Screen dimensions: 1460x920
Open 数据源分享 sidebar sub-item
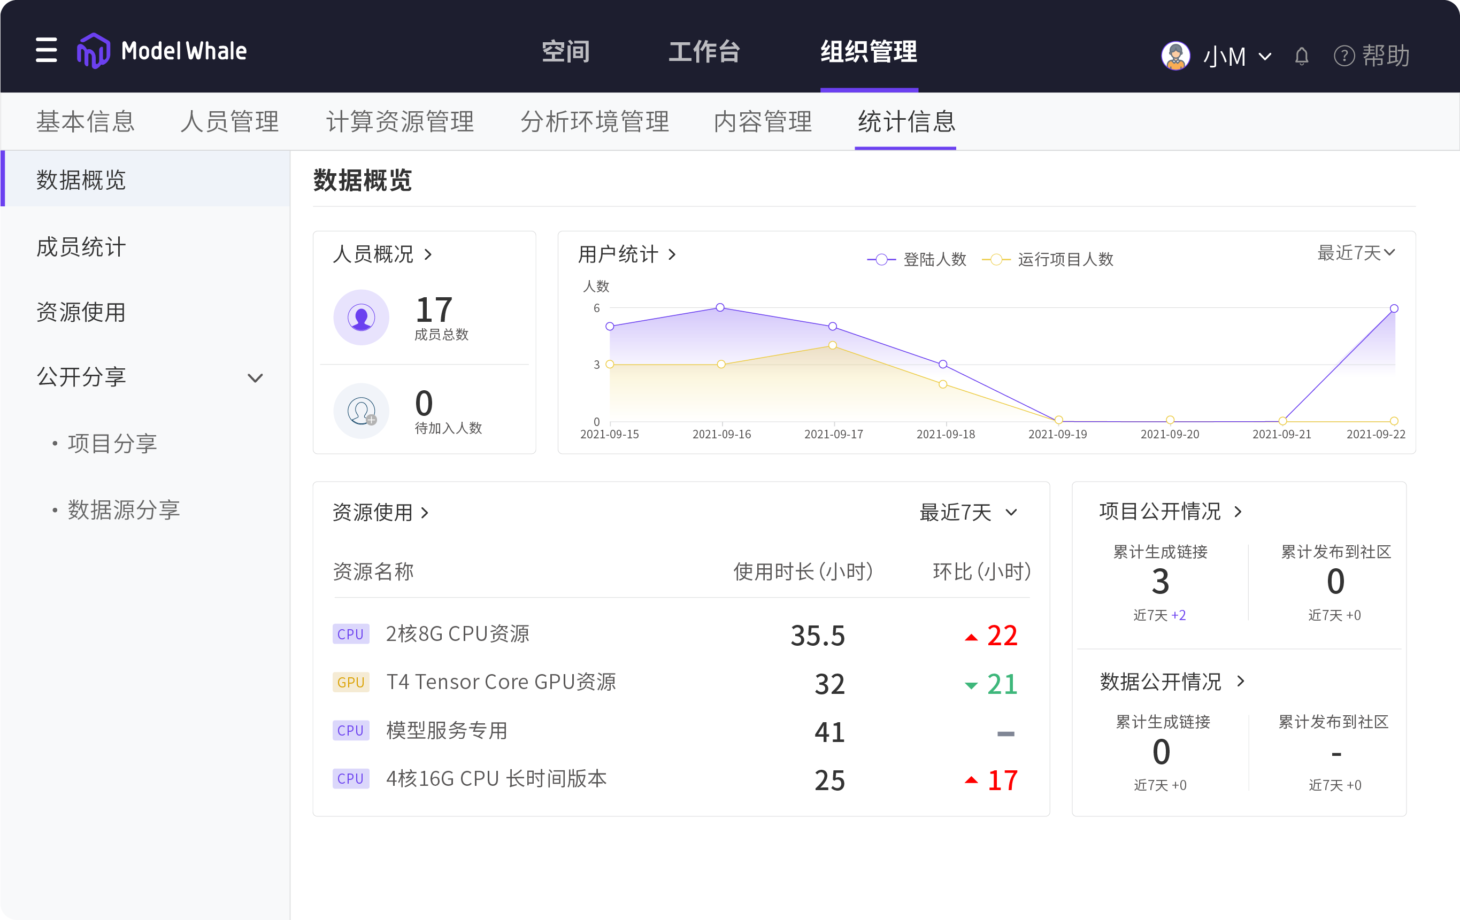124,509
